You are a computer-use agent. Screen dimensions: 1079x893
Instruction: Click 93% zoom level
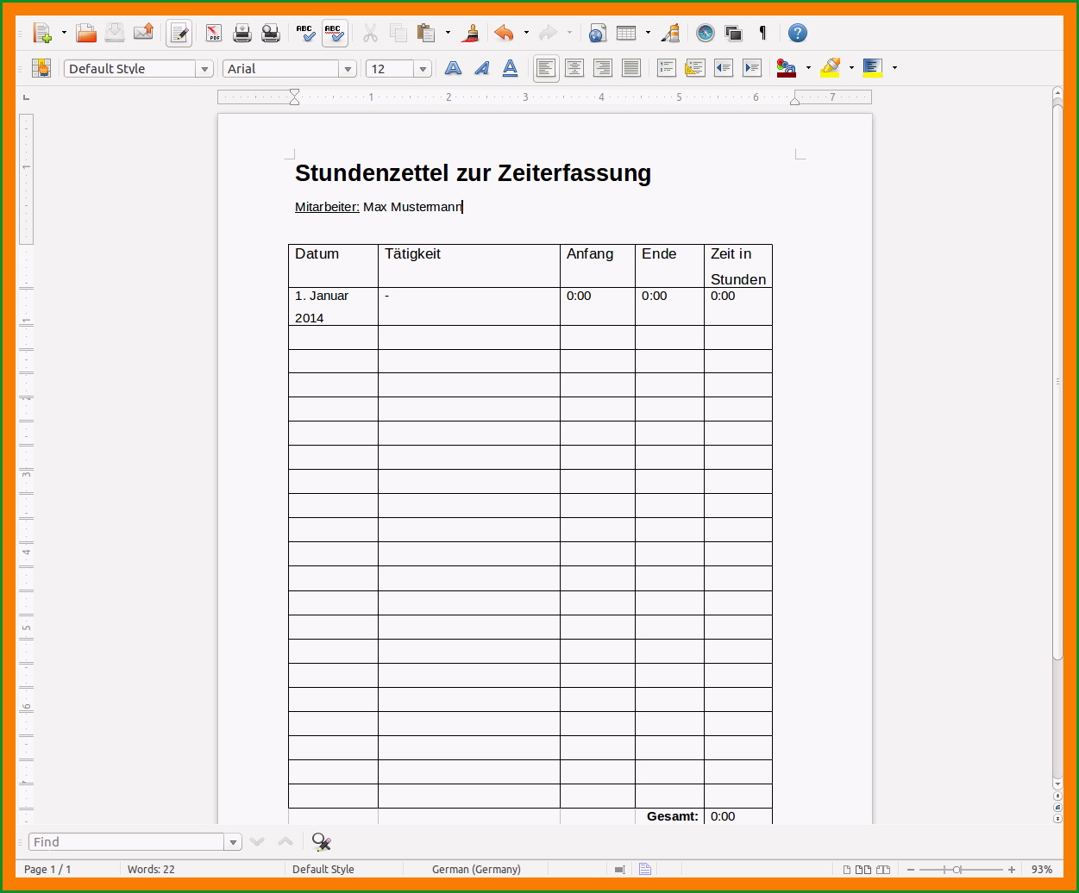1041,869
